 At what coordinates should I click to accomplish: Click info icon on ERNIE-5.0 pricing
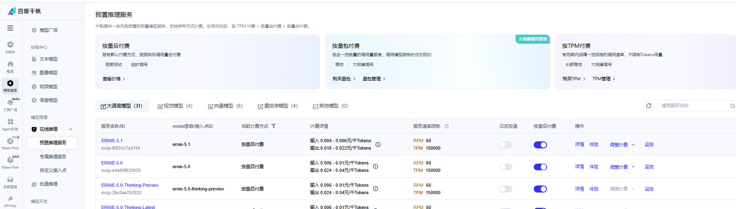(376, 167)
